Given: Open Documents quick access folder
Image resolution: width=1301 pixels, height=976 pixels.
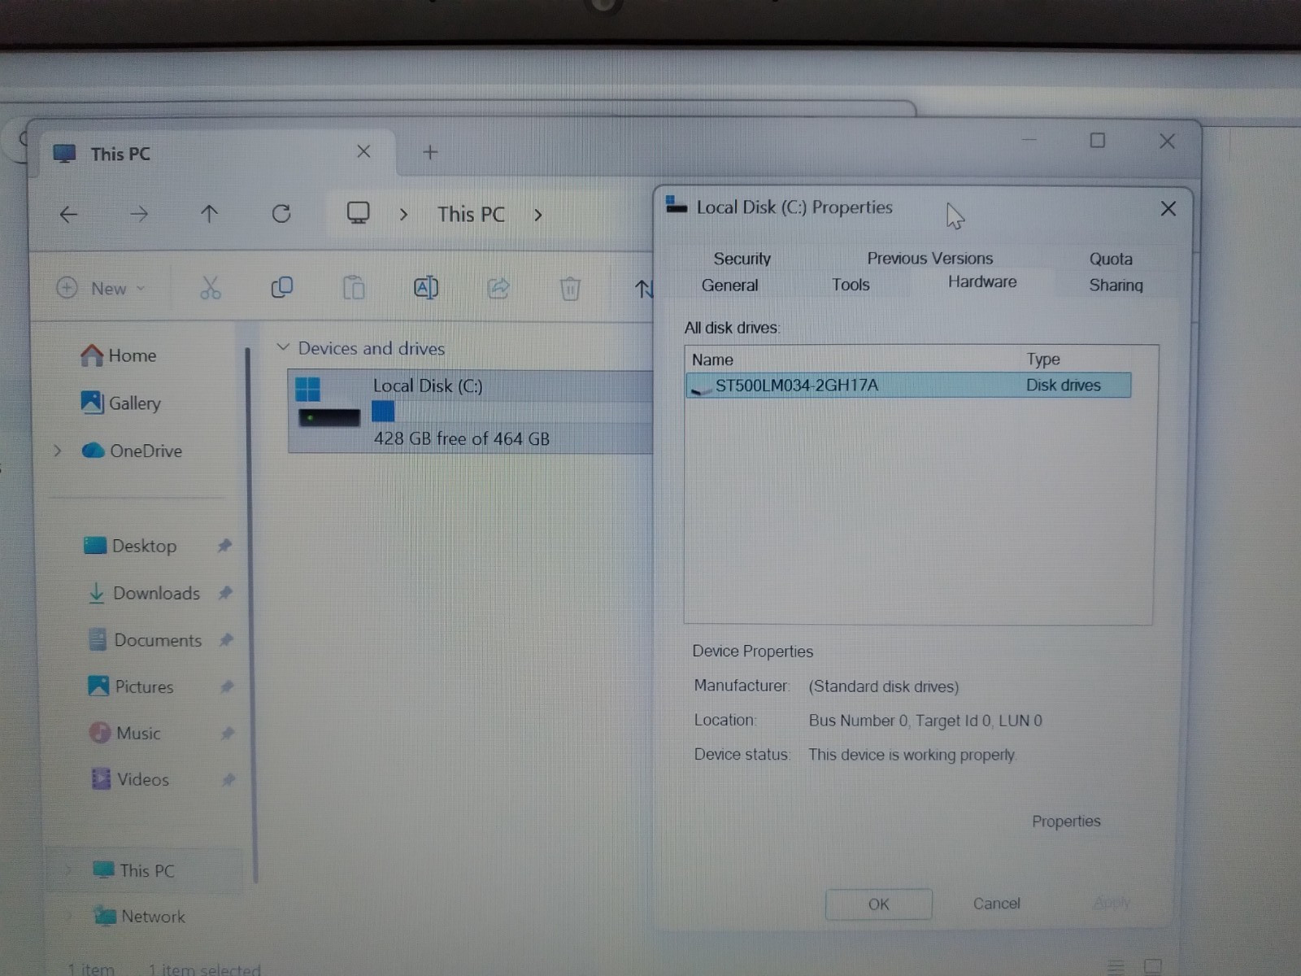Looking at the screenshot, I should pos(146,640).
